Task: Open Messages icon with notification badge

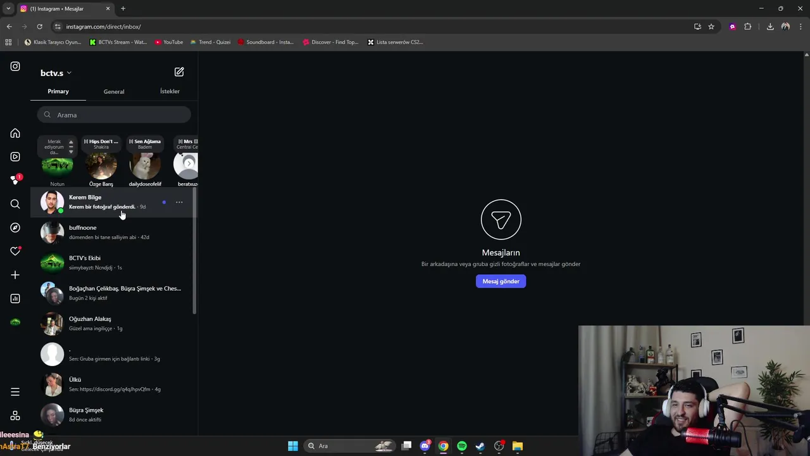Action: [15, 180]
